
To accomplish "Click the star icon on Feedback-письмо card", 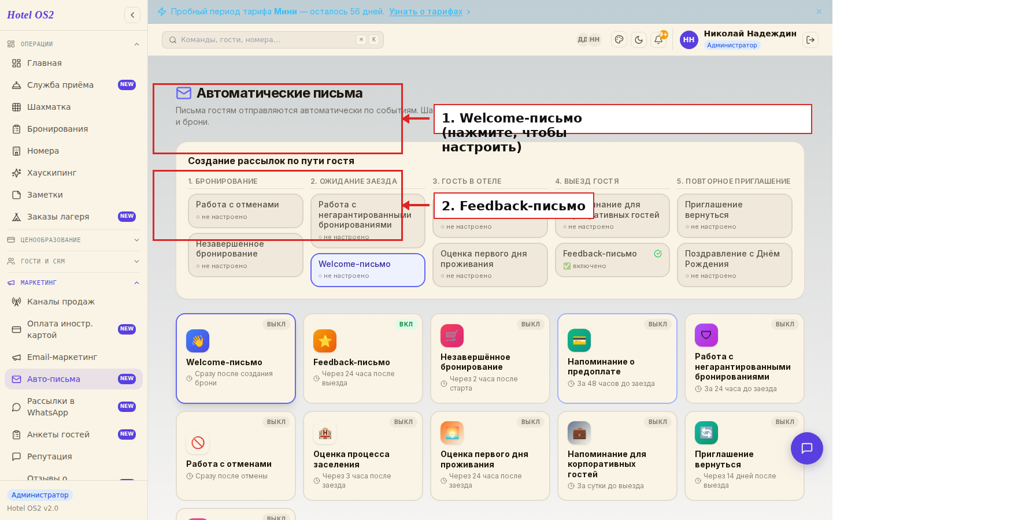I will 325,341.
